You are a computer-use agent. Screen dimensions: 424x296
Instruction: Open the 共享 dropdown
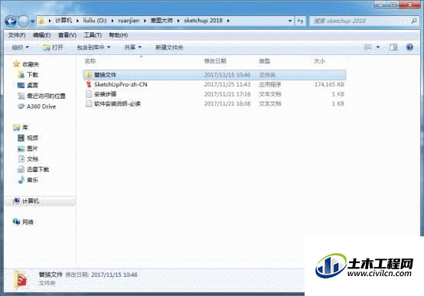pyautogui.click(x=132, y=47)
